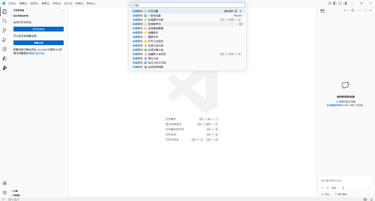Open the 转到 menu

pyautogui.click(x=57, y=3)
